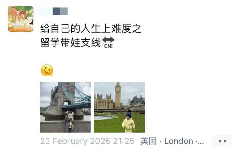The image size is (241, 153).
Task: Select the post line 留学带娃支线
Action: point(70,42)
